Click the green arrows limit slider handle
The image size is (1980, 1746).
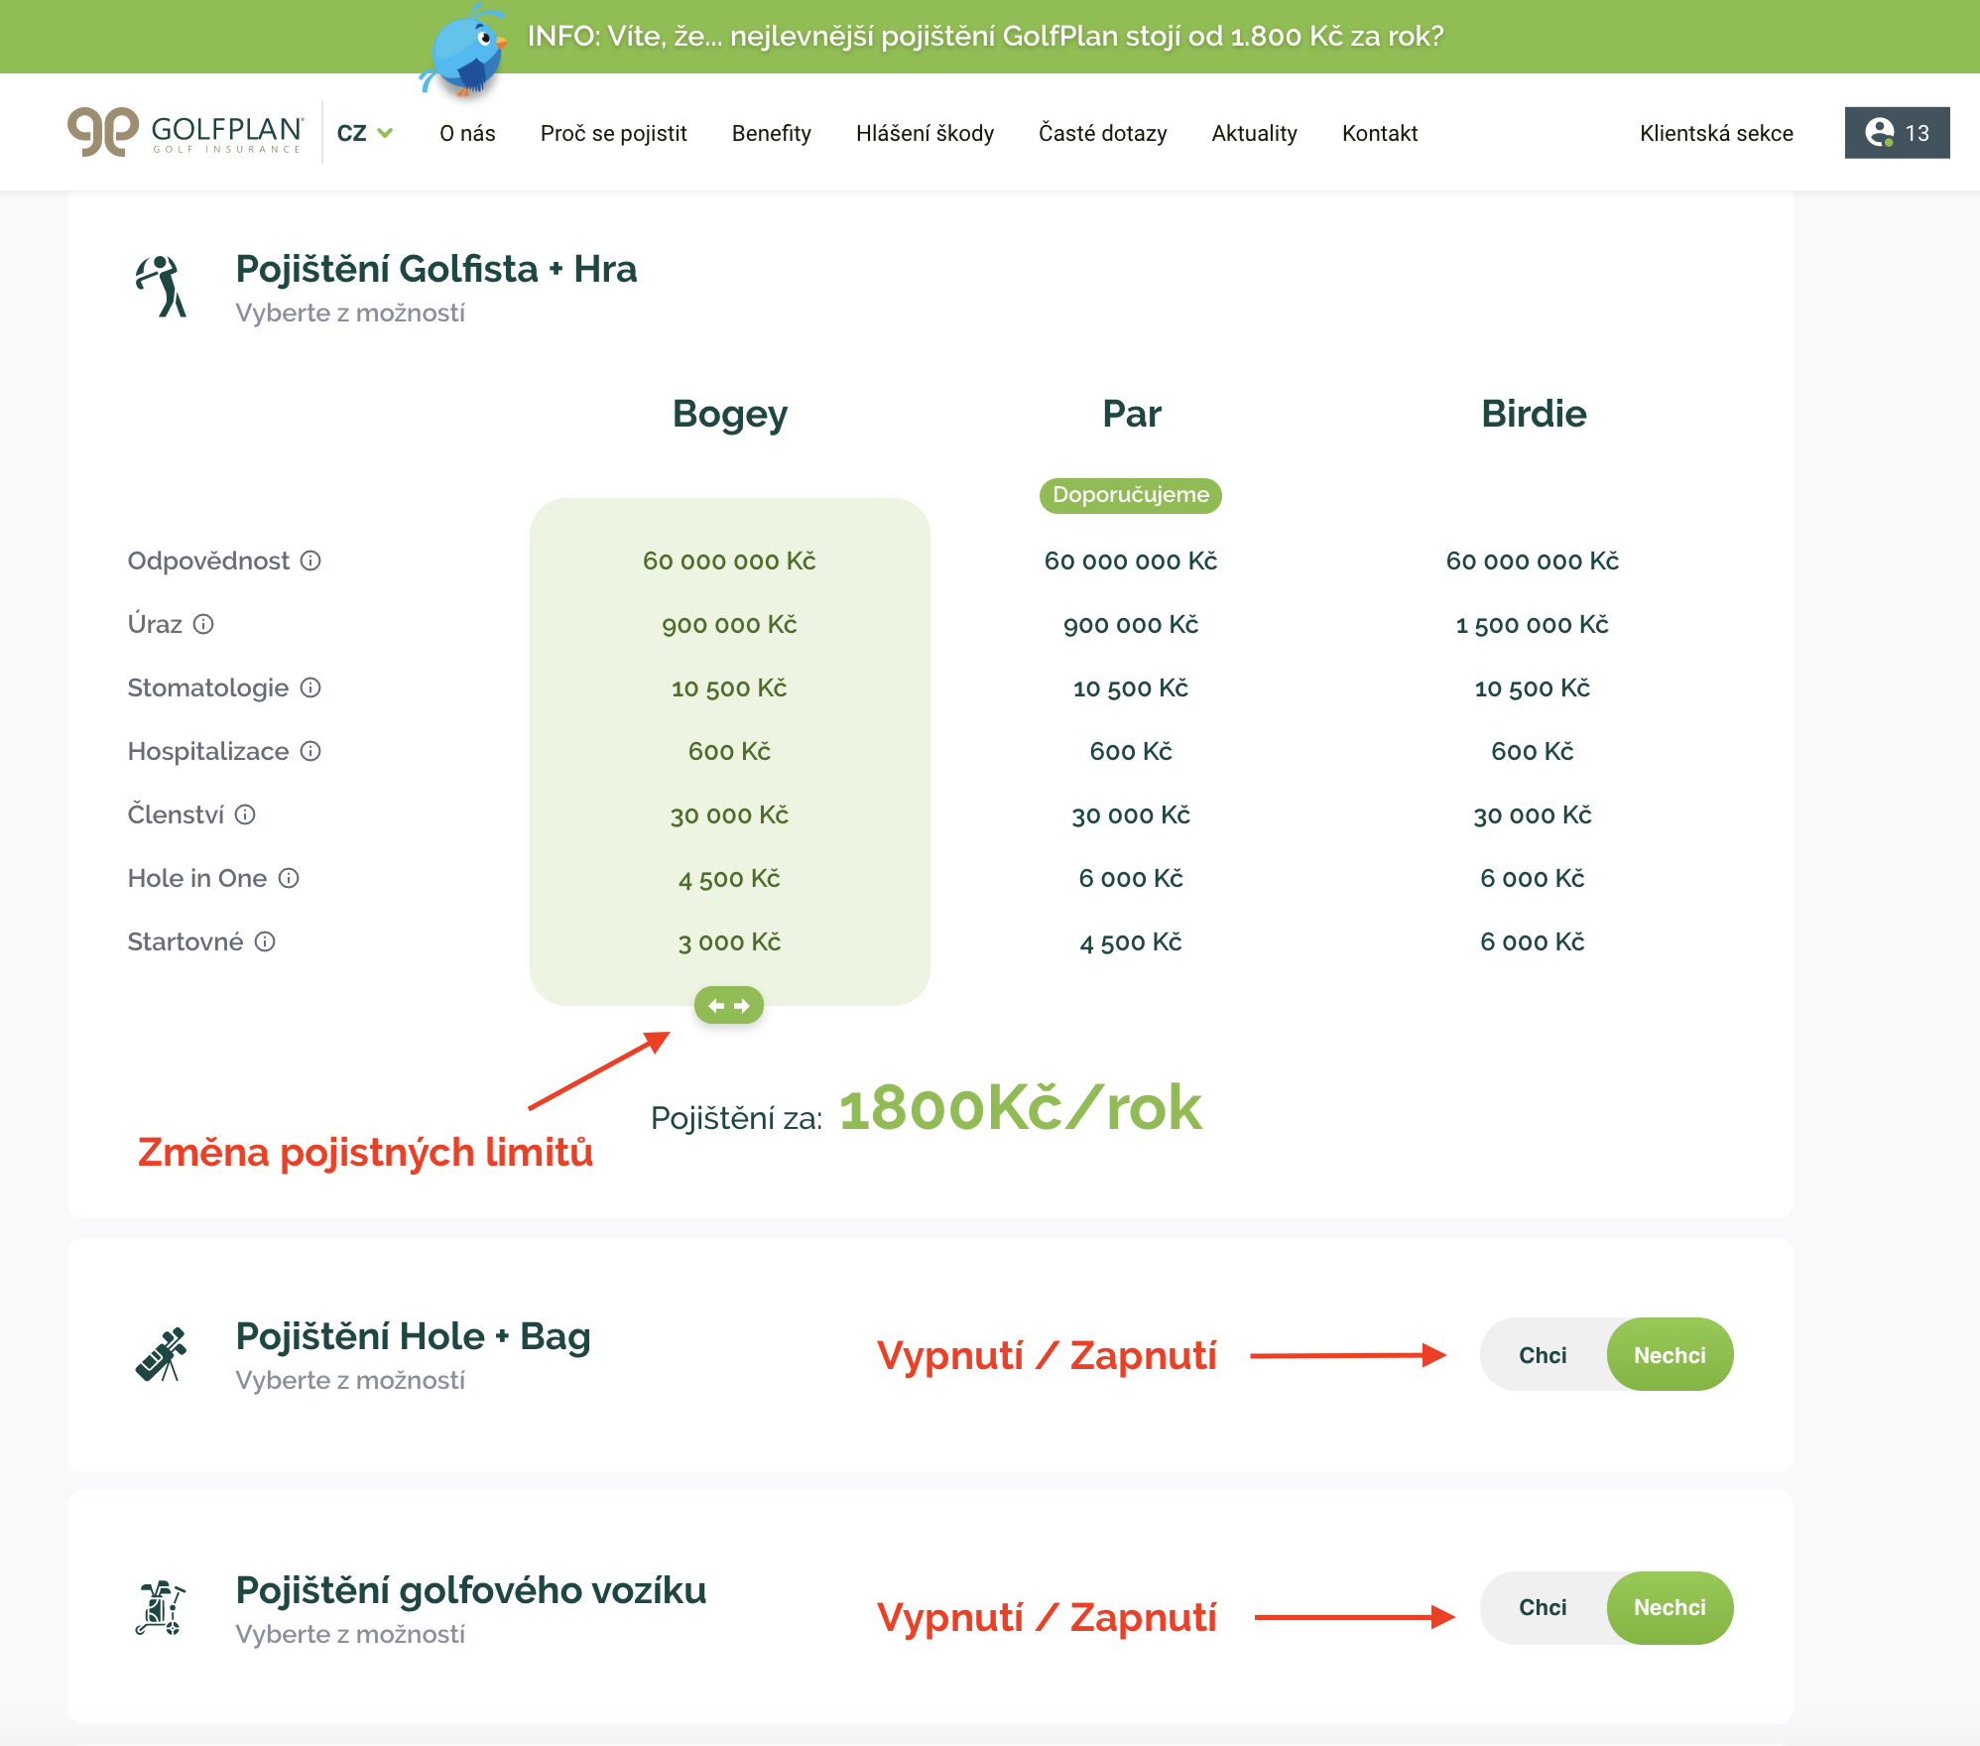click(x=728, y=1005)
